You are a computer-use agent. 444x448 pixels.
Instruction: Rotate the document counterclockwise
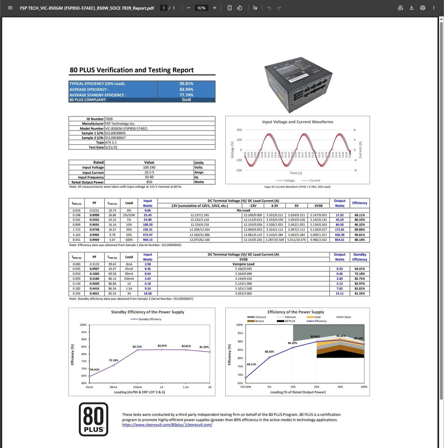(240, 8)
